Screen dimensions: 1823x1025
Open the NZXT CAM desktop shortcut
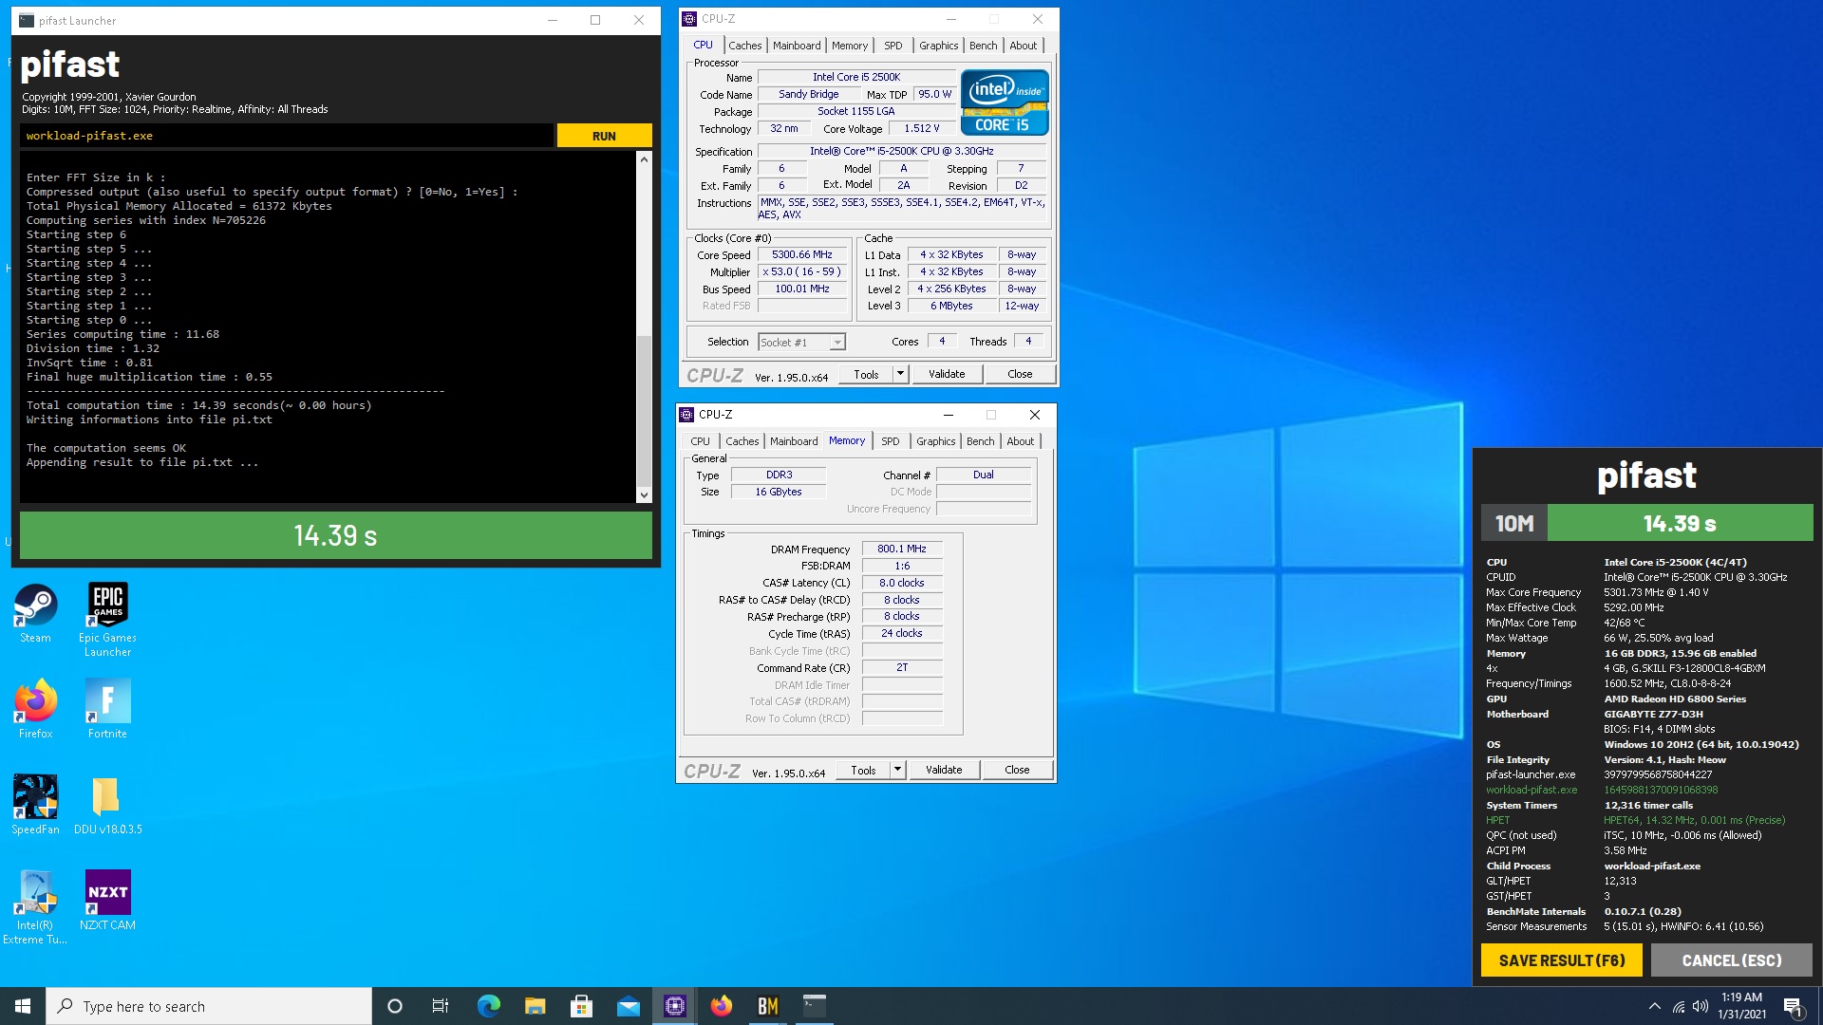click(x=107, y=901)
